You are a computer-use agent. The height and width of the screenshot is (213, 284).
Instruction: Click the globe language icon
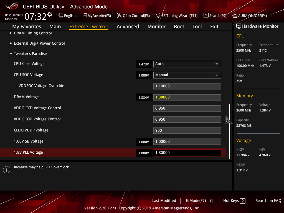61,16
